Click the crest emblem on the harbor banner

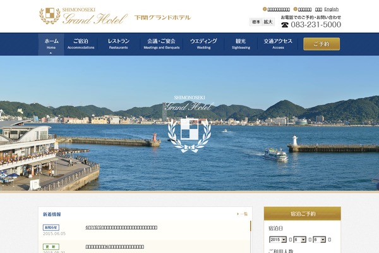pyautogui.click(x=189, y=134)
